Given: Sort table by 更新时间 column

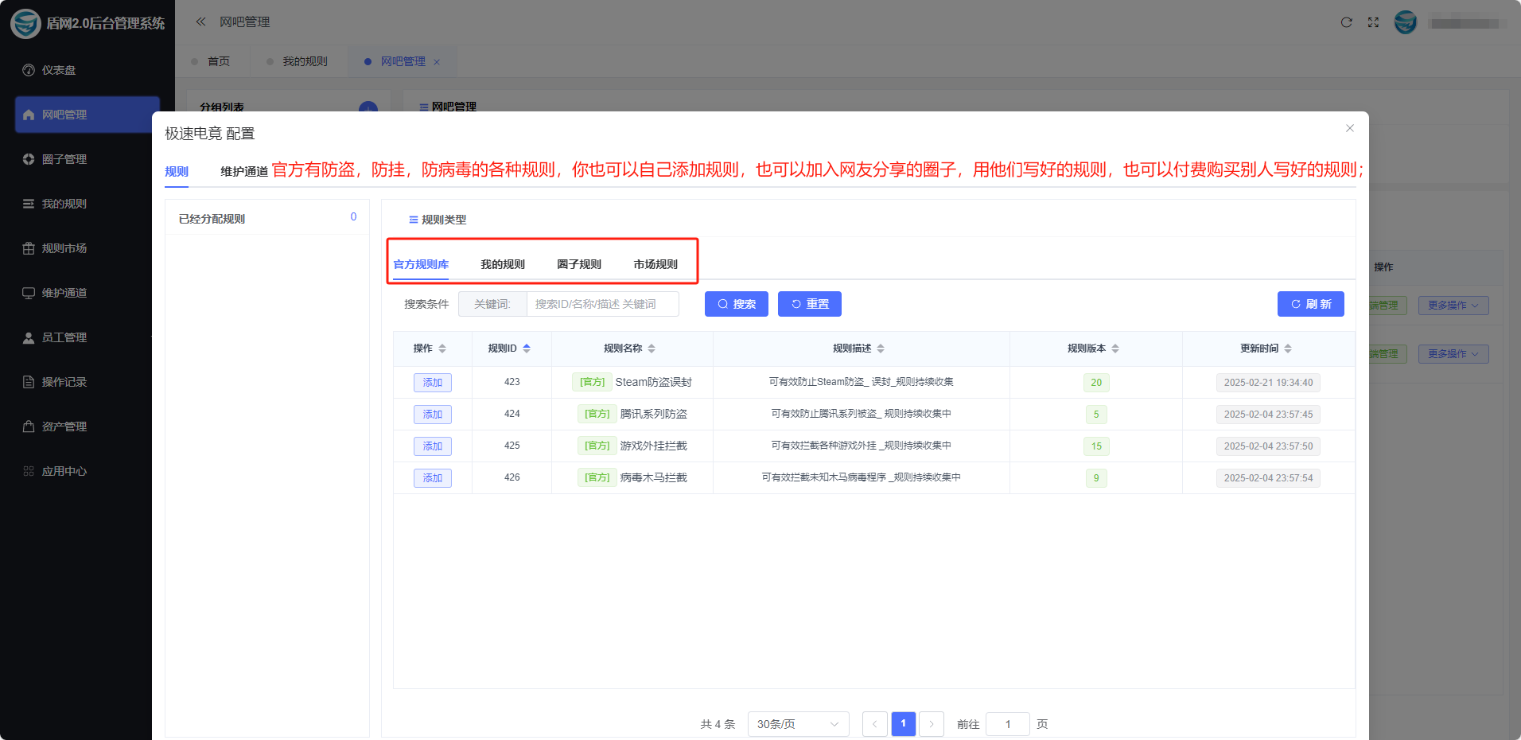Looking at the screenshot, I should pos(1287,349).
